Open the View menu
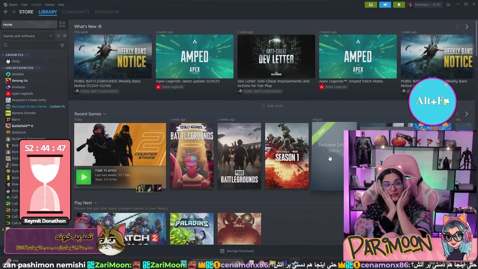The image size is (478, 269). pyautogui.click(x=24, y=4)
